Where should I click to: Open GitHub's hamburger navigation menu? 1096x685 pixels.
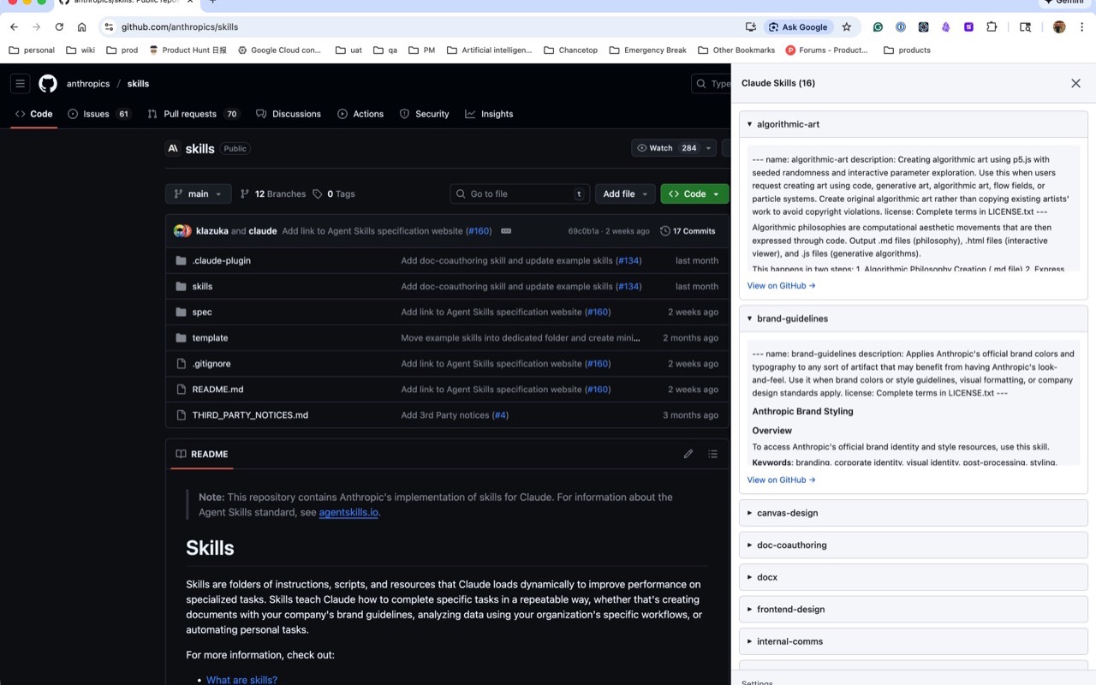point(20,83)
